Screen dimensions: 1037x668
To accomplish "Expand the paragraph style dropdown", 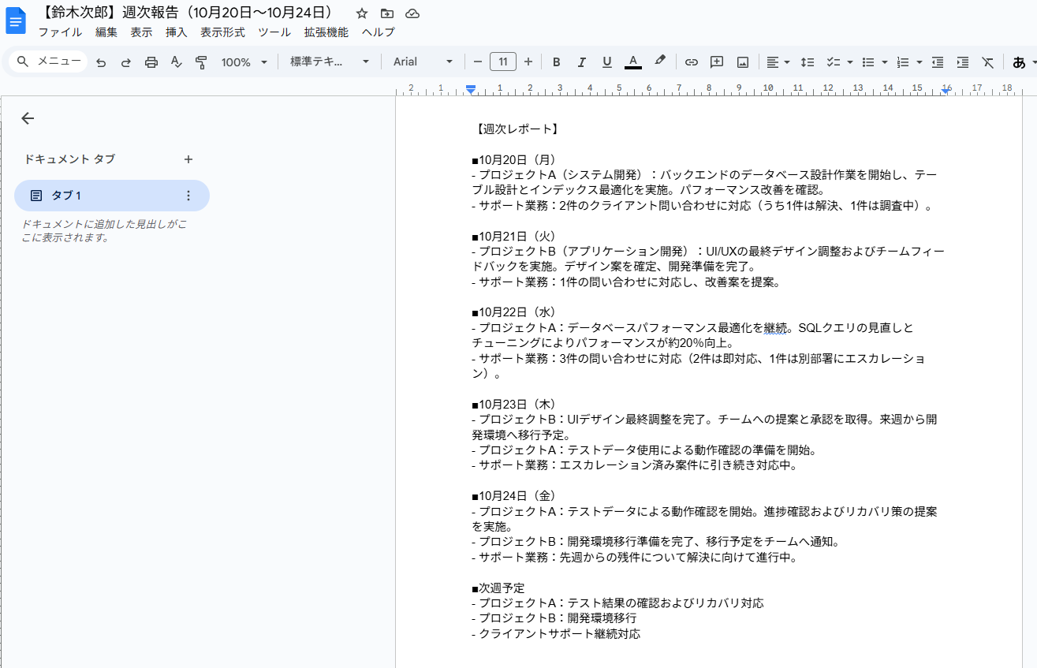I will click(330, 62).
